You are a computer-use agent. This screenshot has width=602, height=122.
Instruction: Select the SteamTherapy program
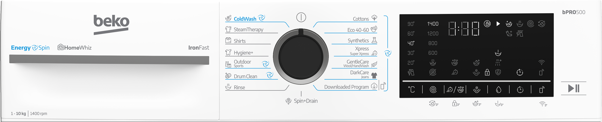[244, 29]
